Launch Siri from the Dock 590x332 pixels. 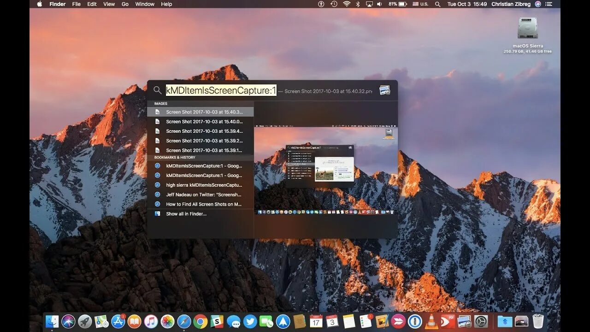click(68, 321)
